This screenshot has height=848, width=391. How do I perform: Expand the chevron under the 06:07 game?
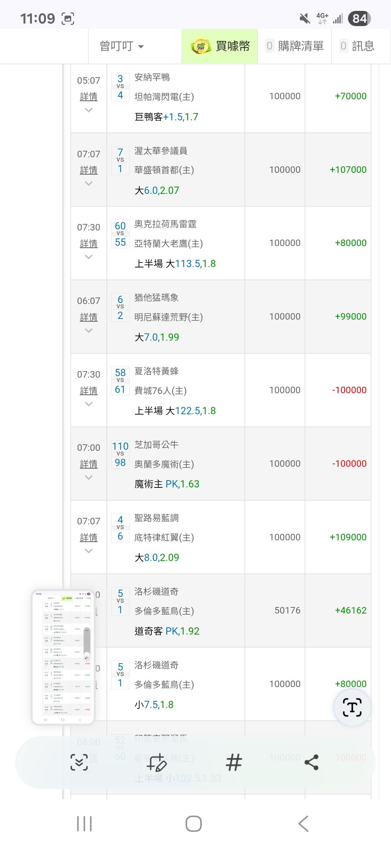[x=89, y=331]
